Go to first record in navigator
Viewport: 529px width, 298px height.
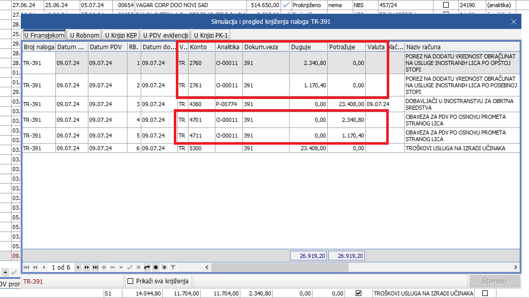[26, 267]
